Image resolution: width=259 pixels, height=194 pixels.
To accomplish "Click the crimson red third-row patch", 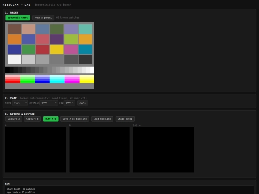I will click(x=43, y=49).
